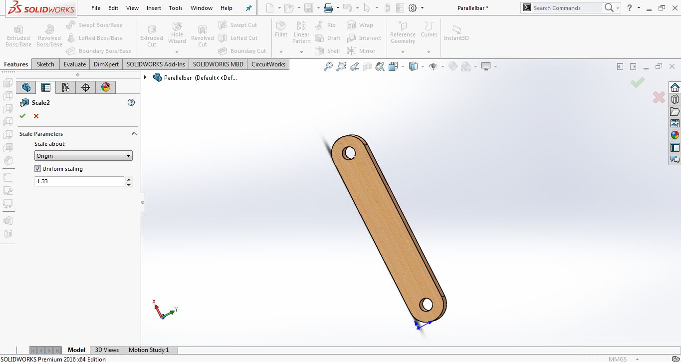
Task: Open the Insert menu
Action: click(154, 8)
